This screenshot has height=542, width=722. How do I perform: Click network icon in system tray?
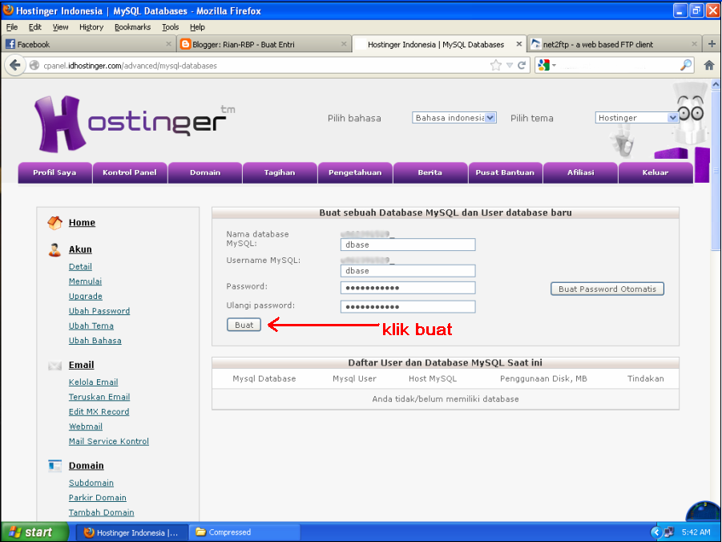pos(669,533)
